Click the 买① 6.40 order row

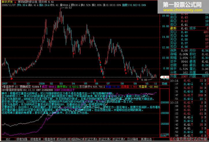[189, 32]
